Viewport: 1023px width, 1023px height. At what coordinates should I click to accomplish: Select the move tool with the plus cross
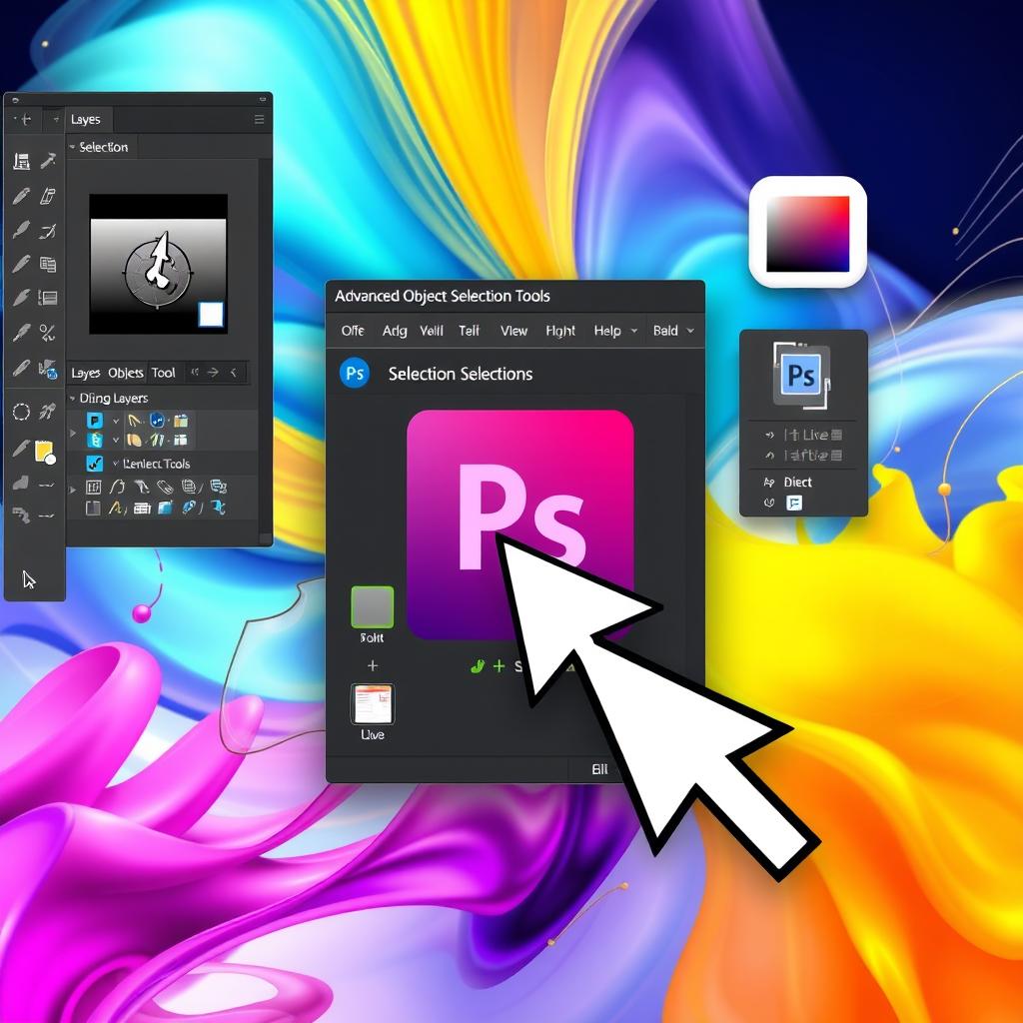[x=25, y=120]
